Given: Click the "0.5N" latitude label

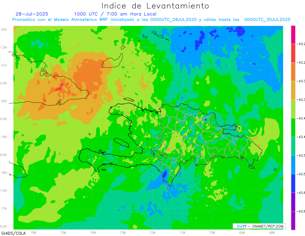Looking at the screenshot, I should (4, 83).
